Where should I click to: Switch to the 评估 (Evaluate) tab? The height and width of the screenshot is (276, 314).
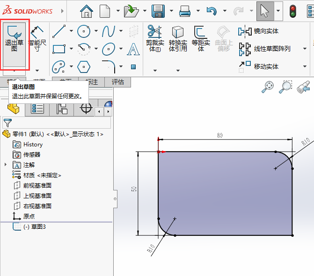(x=118, y=82)
